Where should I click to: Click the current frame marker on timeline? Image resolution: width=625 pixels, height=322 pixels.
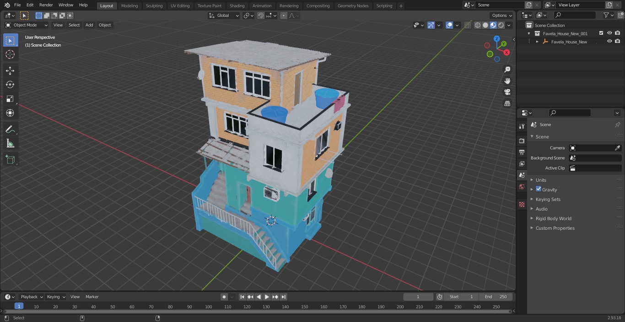tap(19, 306)
